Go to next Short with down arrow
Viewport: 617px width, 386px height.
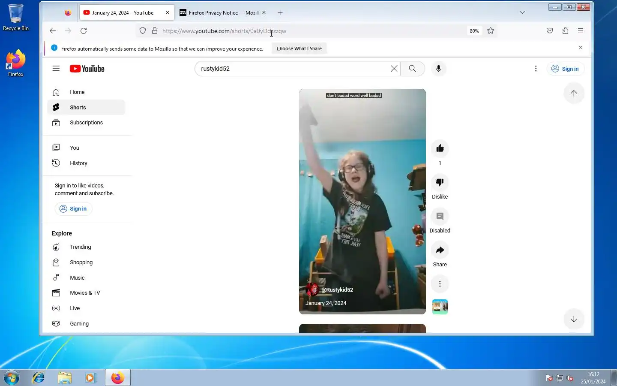[x=574, y=319]
